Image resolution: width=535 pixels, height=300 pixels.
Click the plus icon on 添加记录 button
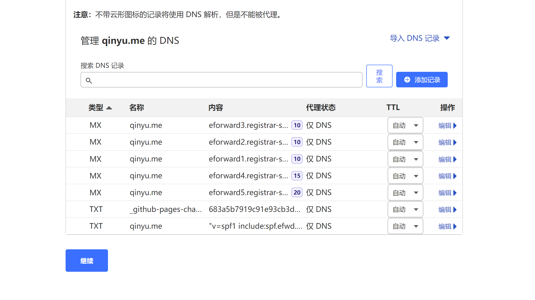pyautogui.click(x=407, y=80)
